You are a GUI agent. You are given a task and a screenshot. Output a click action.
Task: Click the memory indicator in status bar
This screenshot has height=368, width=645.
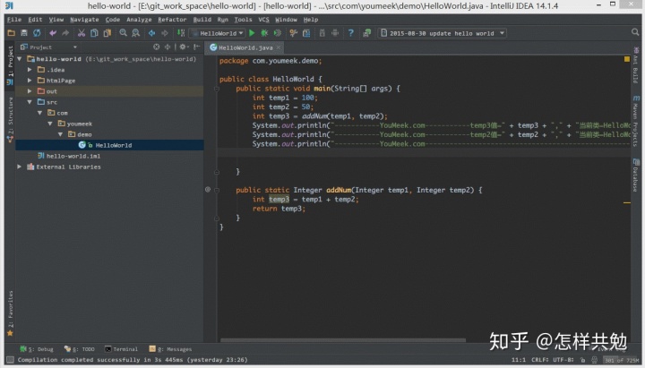[621, 360]
